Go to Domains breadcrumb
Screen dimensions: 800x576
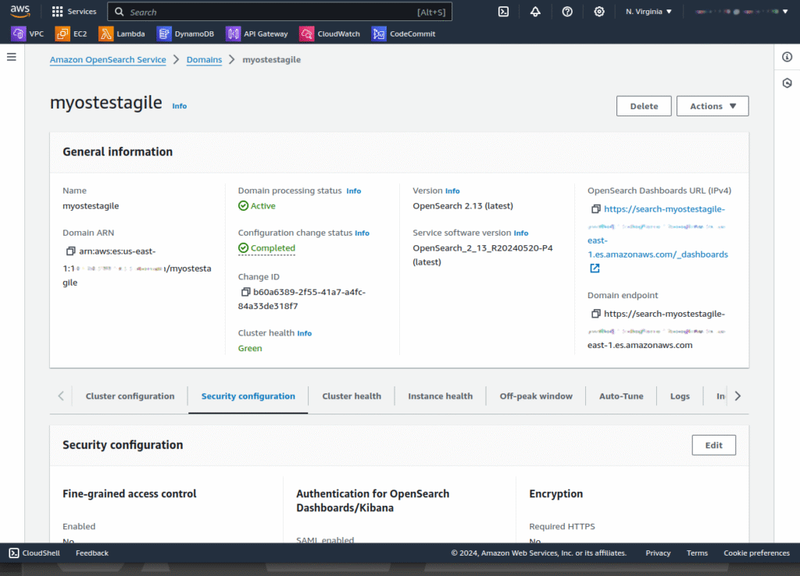click(x=204, y=59)
